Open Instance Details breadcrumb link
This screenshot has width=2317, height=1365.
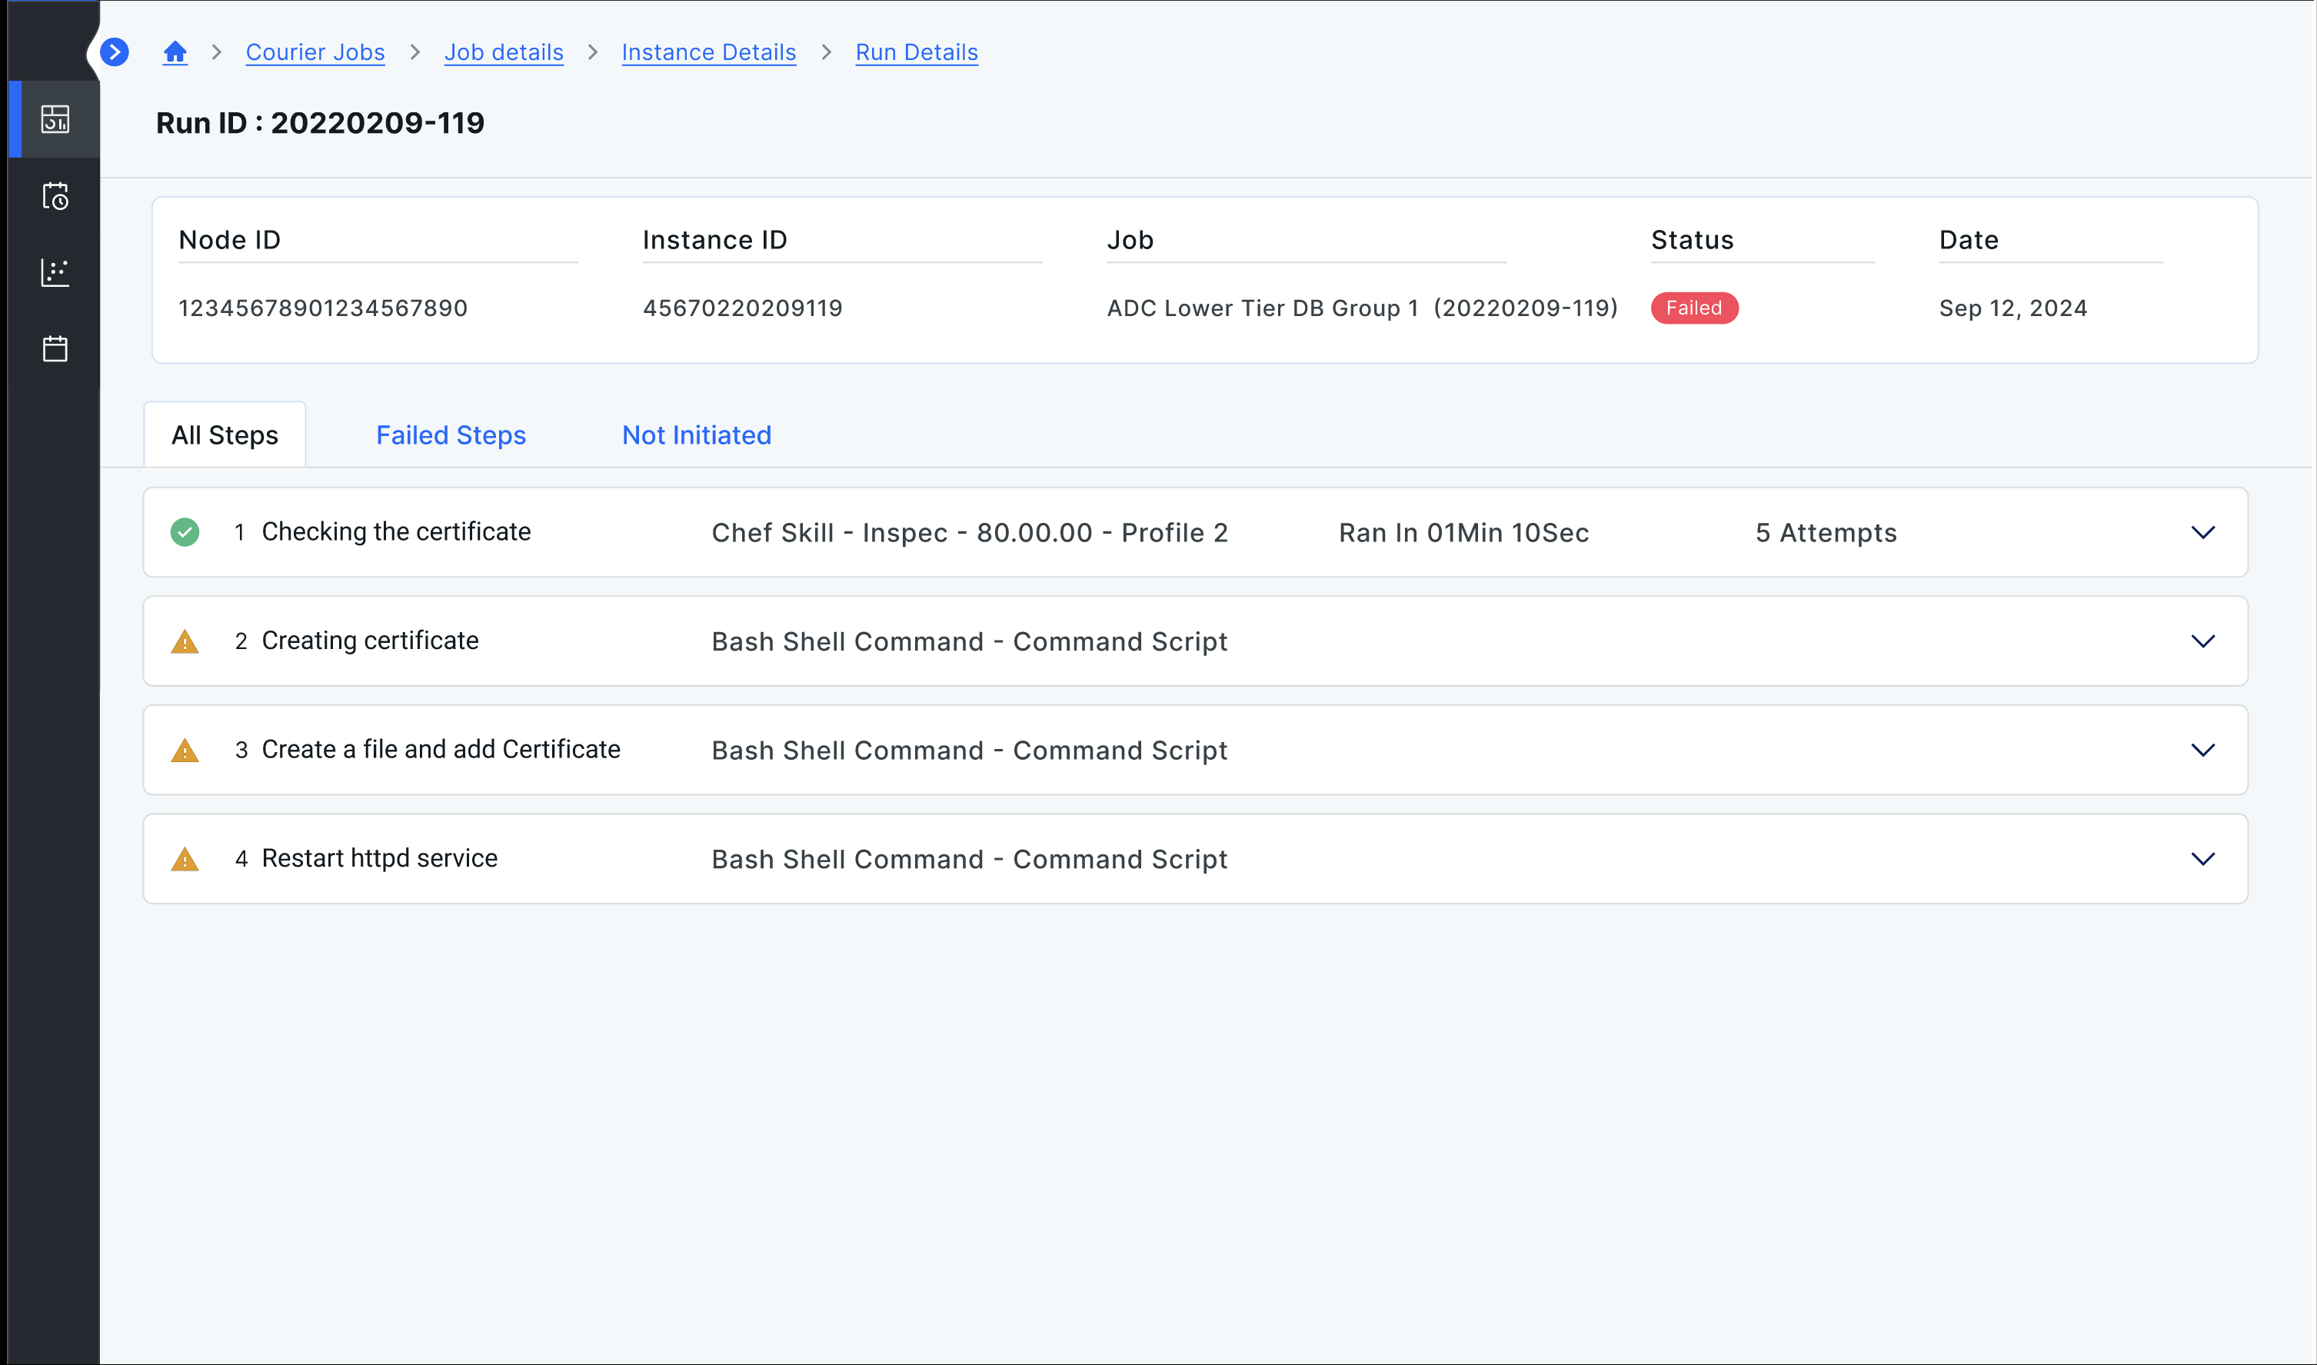(708, 52)
